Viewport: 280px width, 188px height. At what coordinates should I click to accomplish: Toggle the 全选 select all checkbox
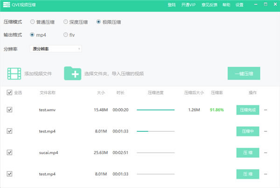click(x=10, y=93)
